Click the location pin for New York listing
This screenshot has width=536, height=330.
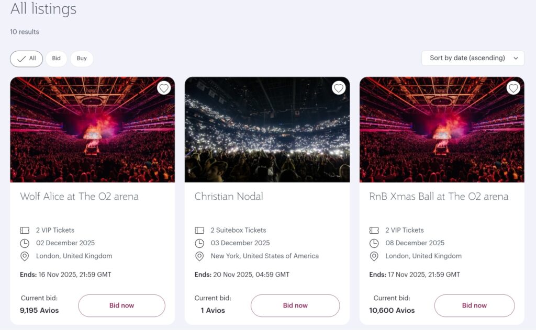point(199,256)
